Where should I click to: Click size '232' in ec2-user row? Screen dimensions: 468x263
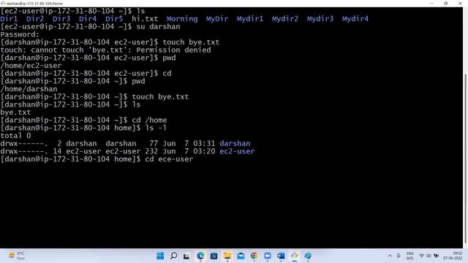click(151, 151)
